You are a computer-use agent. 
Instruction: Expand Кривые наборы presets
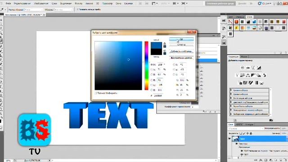click(x=231, y=94)
